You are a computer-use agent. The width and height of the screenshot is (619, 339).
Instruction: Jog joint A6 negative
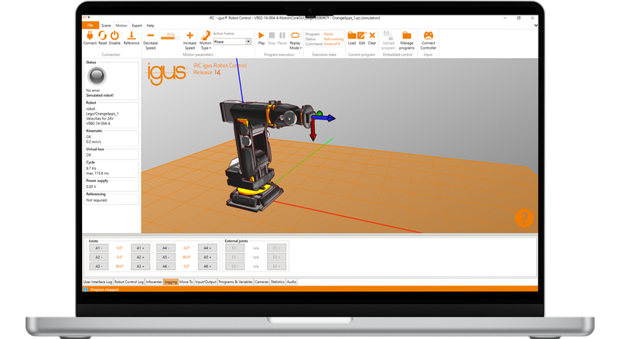click(166, 266)
